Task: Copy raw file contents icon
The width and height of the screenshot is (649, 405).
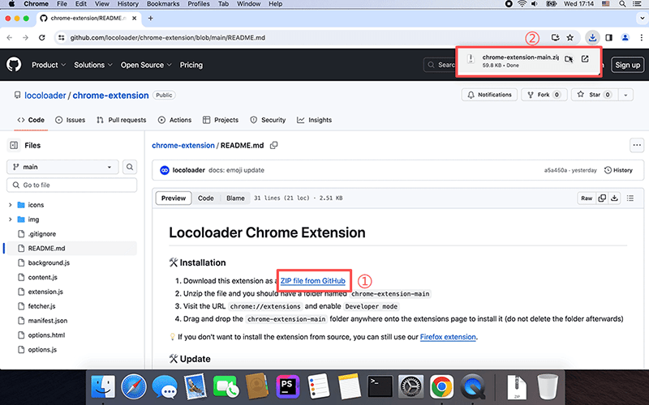Action: point(602,198)
